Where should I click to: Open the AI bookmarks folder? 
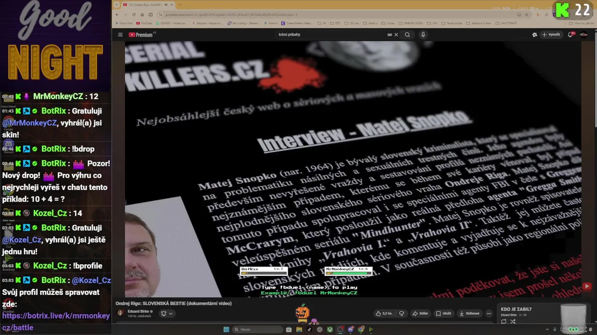pos(322,23)
